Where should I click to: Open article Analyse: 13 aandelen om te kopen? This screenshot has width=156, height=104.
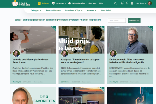click(x=80, y=61)
